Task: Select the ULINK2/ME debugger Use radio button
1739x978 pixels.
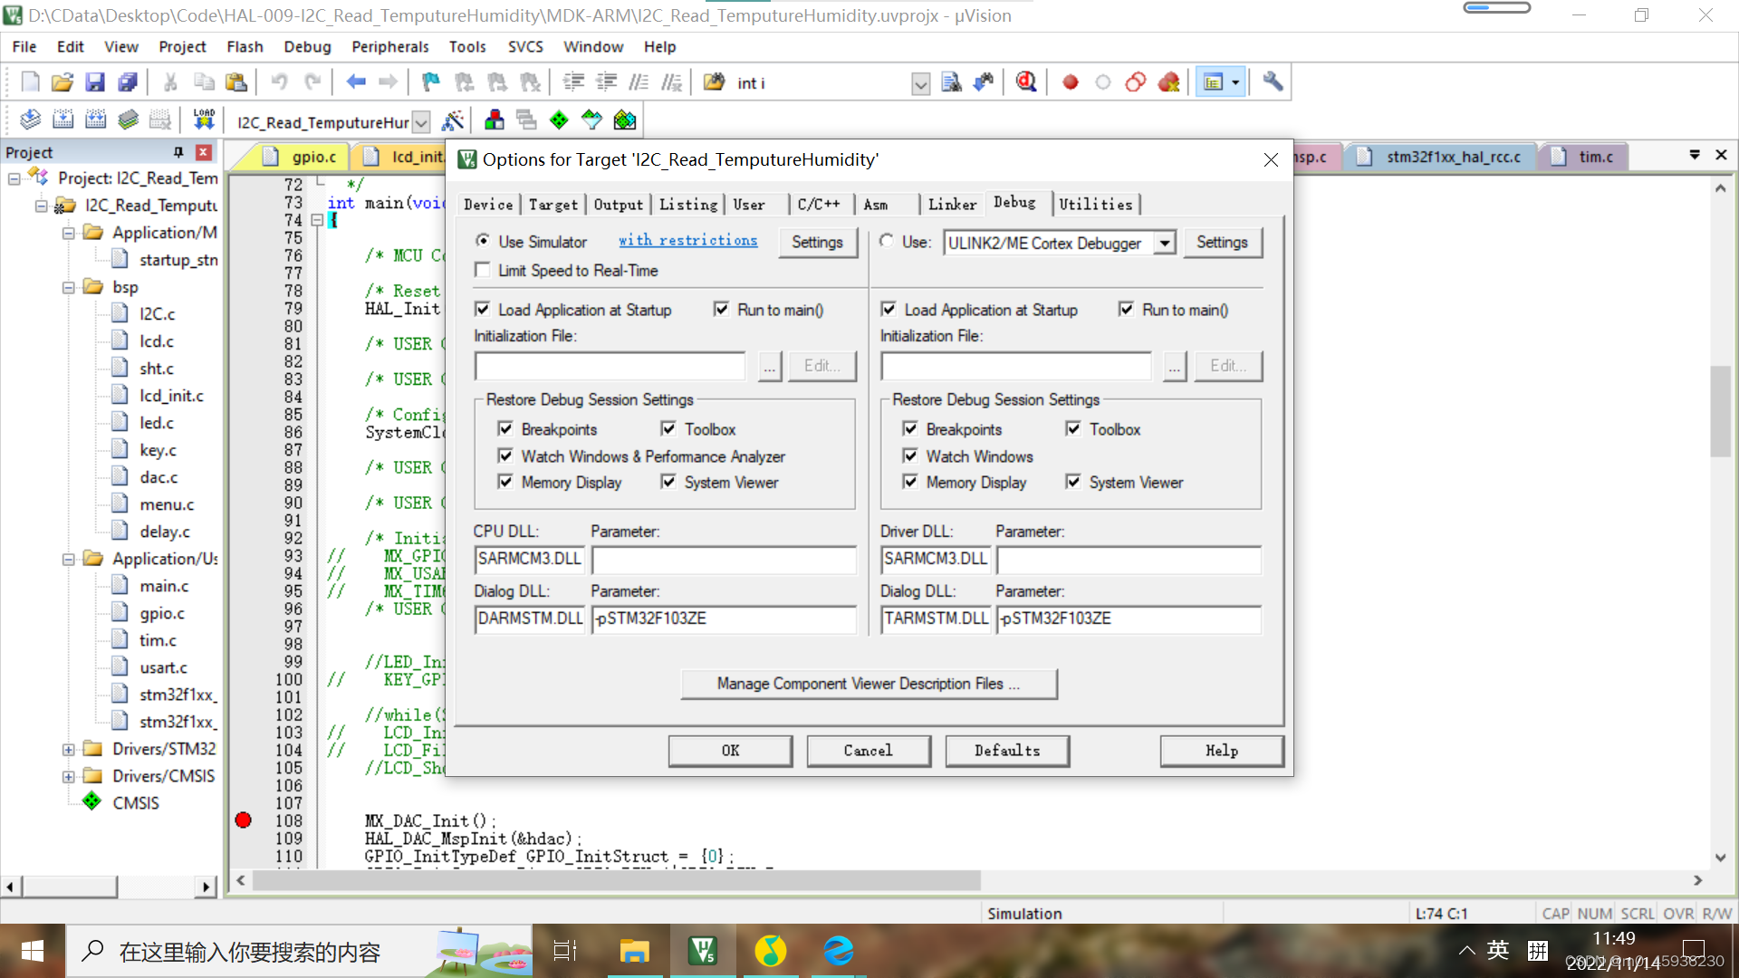Action: tap(887, 242)
